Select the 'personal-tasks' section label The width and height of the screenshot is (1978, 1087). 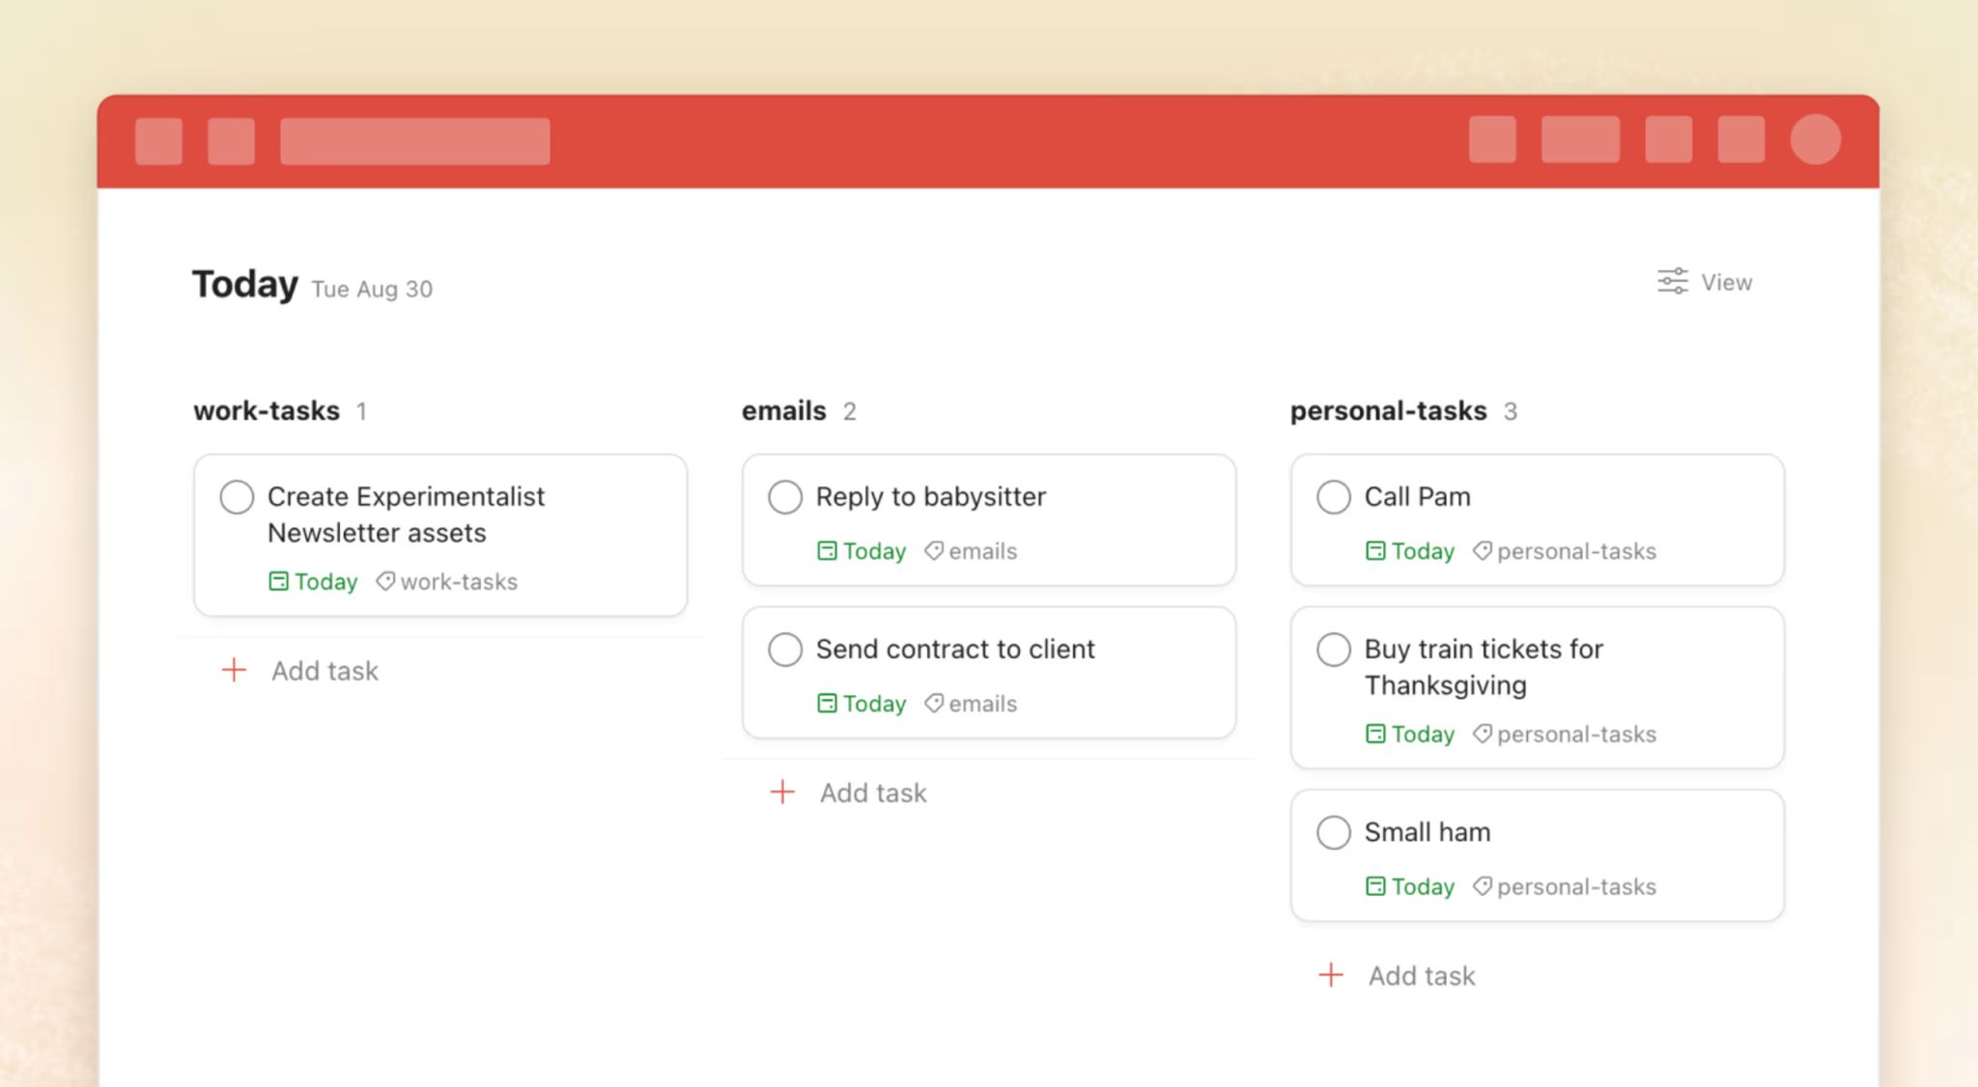[x=1388, y=411]
